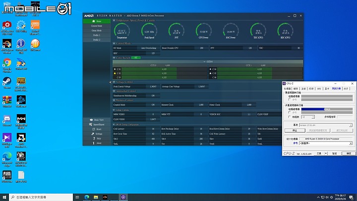This screenshot has height=201, width=357.
Task: Toggle the OC switch in Cores Section
Action: pyautogui.click(x=136, y=58)
